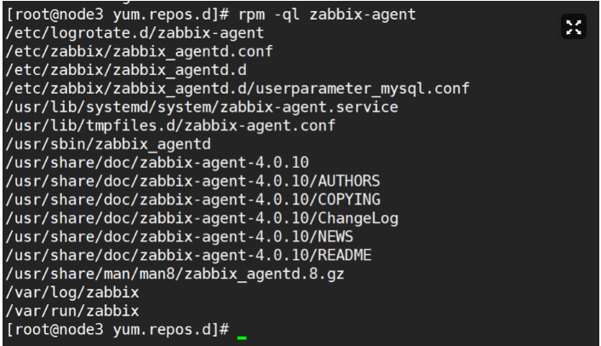Click the /var/run/zabbix line
This screenshot has height=346, width=601.
coord(72,311)
